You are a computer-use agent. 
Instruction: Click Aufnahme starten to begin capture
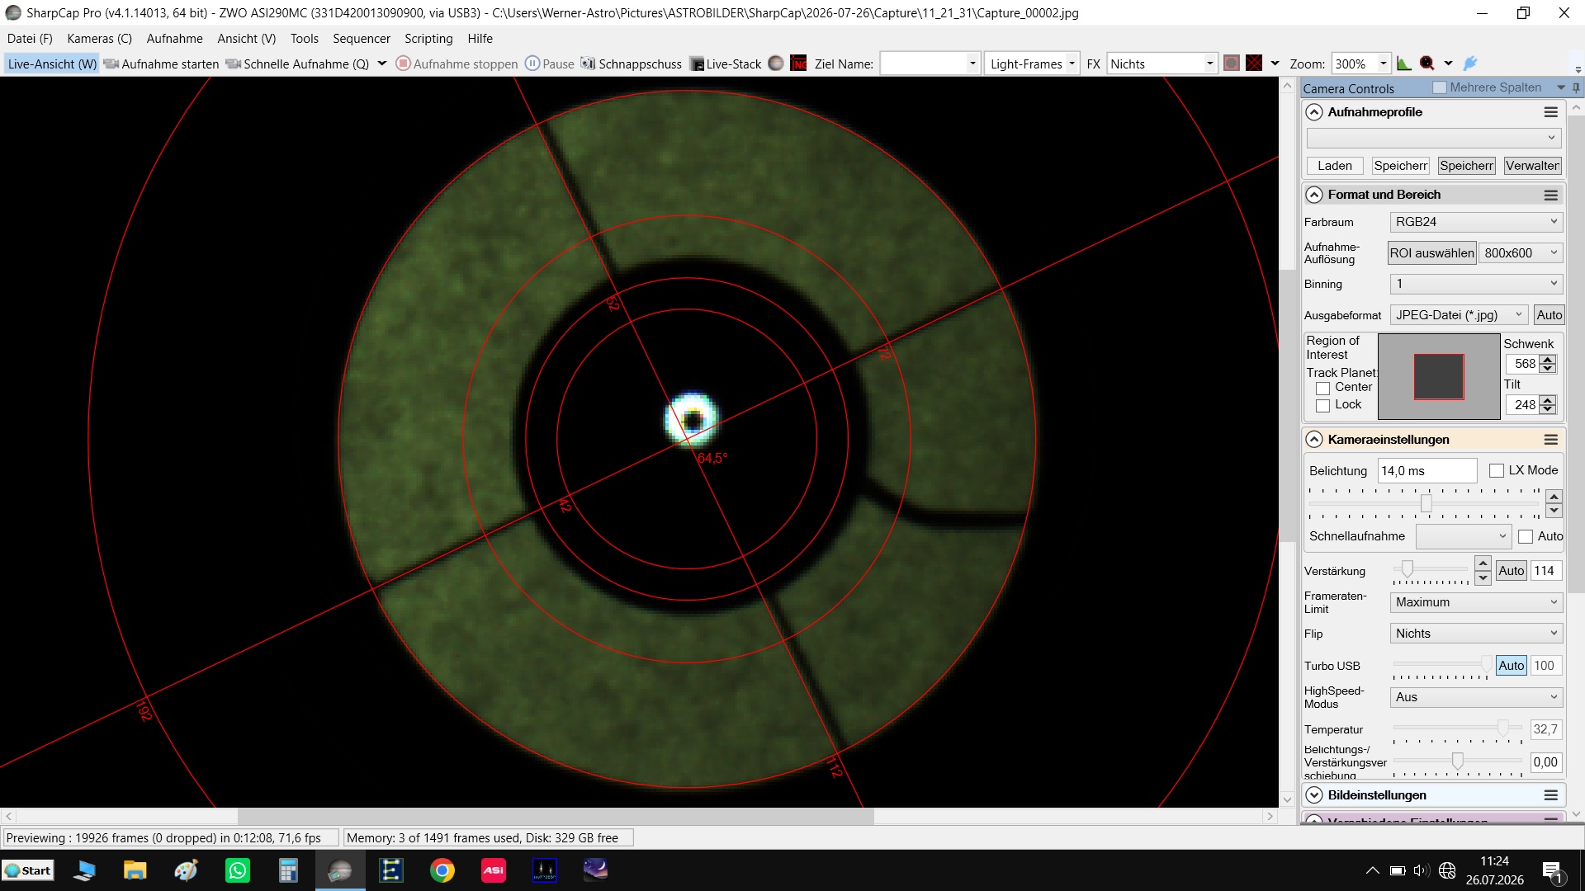(x=162, y=64)
